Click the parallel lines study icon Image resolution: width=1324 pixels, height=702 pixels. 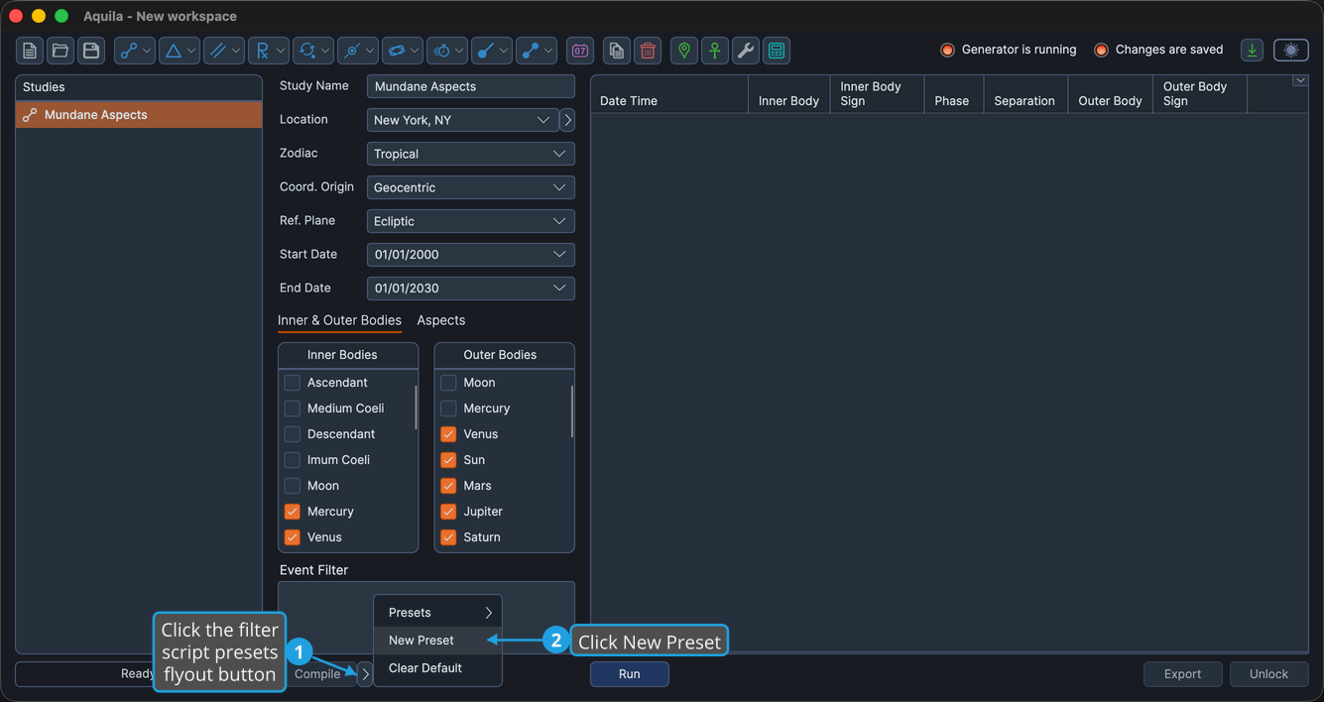tap(218, 51)
